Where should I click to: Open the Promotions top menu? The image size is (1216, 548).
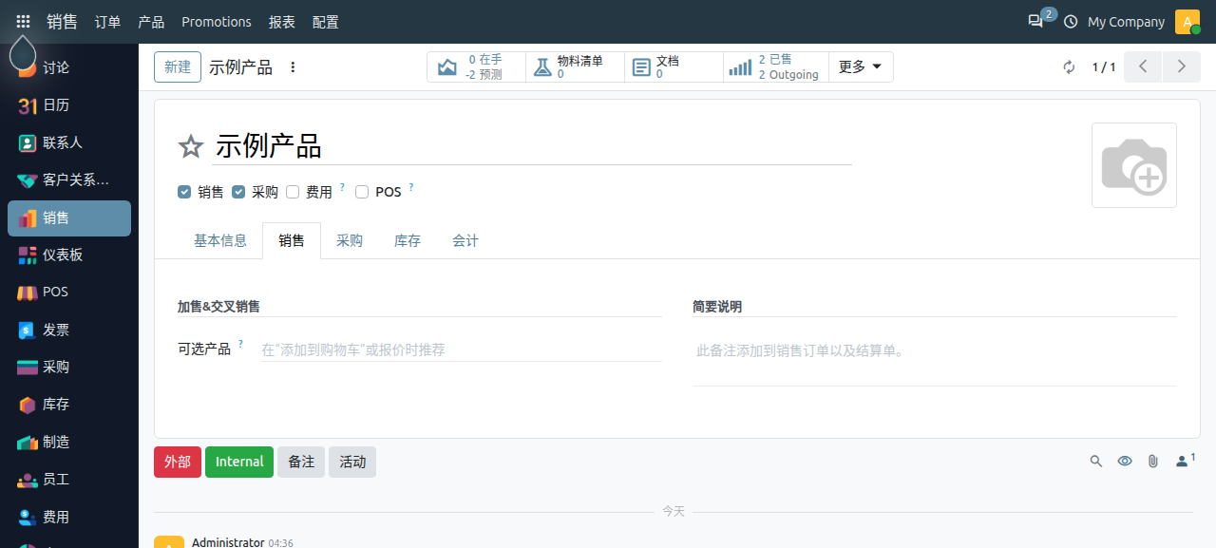217,21
